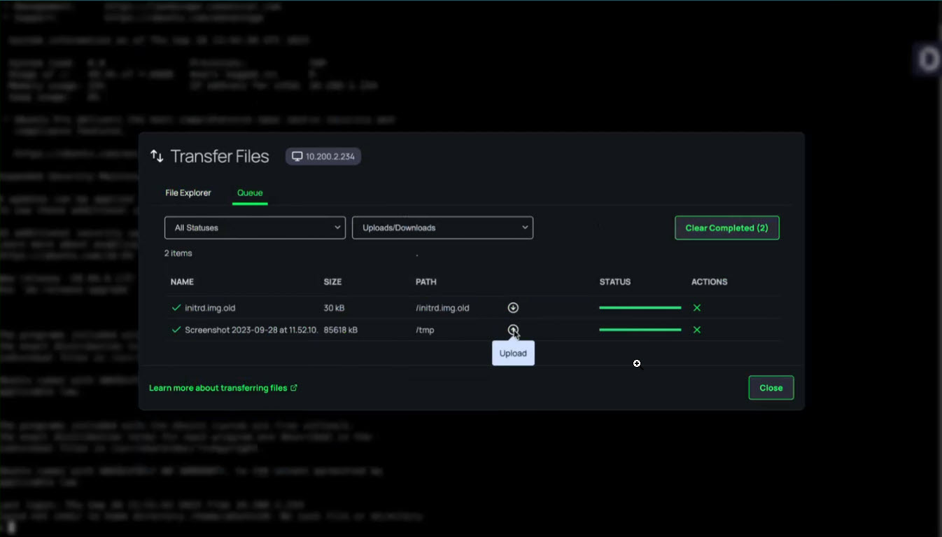Click the initrd.img.old progress bar

pos(640,308)
